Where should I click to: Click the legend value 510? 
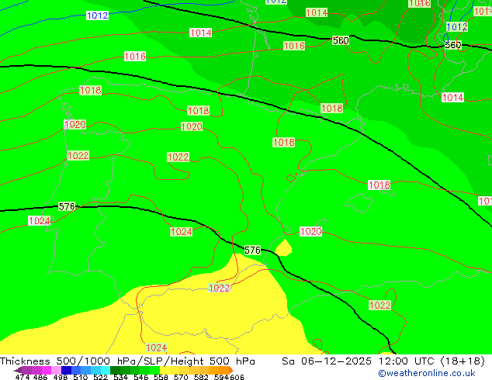click(81, 377)
